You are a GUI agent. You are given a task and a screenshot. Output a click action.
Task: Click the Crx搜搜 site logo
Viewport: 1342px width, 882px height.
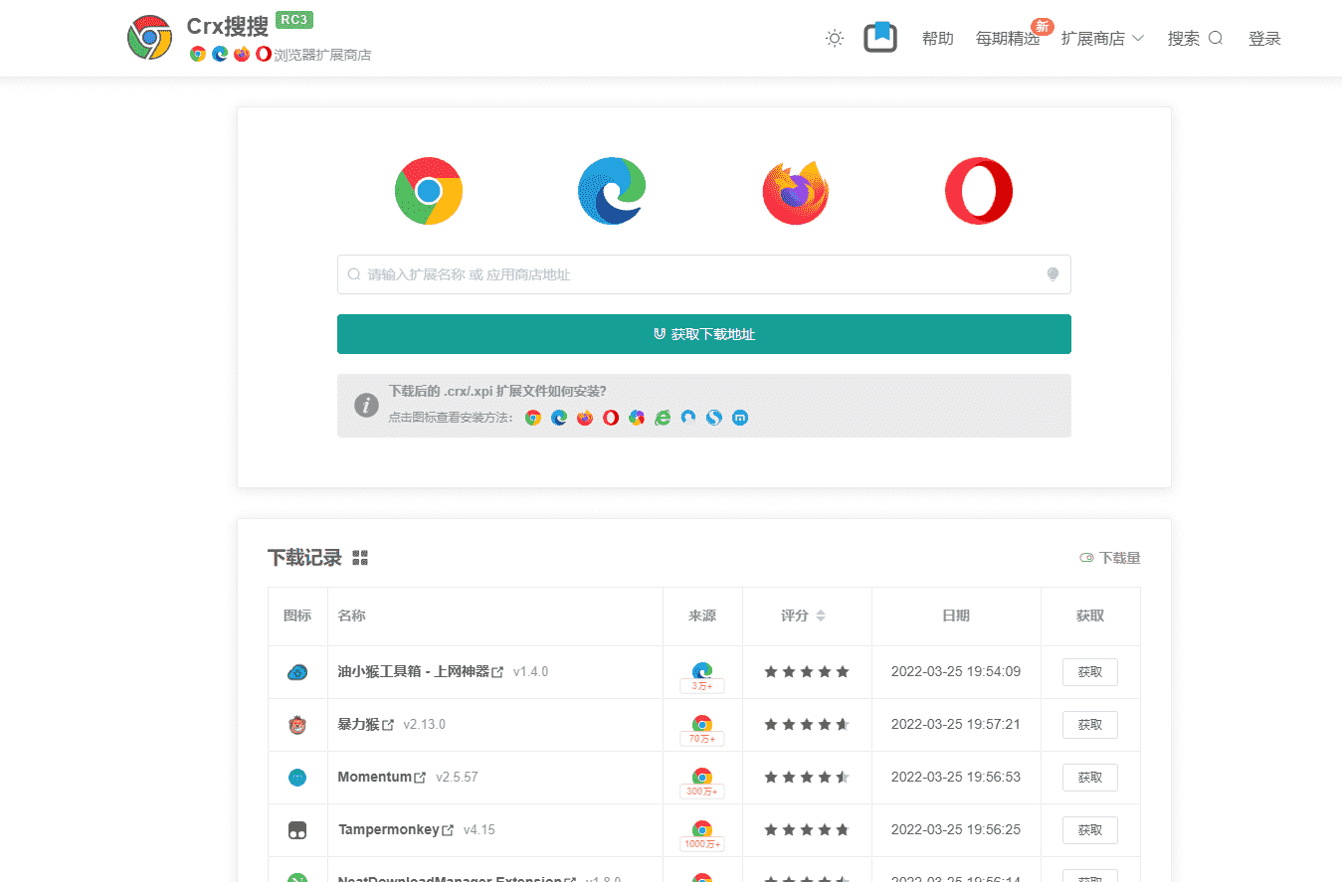(x=149, y=38)
